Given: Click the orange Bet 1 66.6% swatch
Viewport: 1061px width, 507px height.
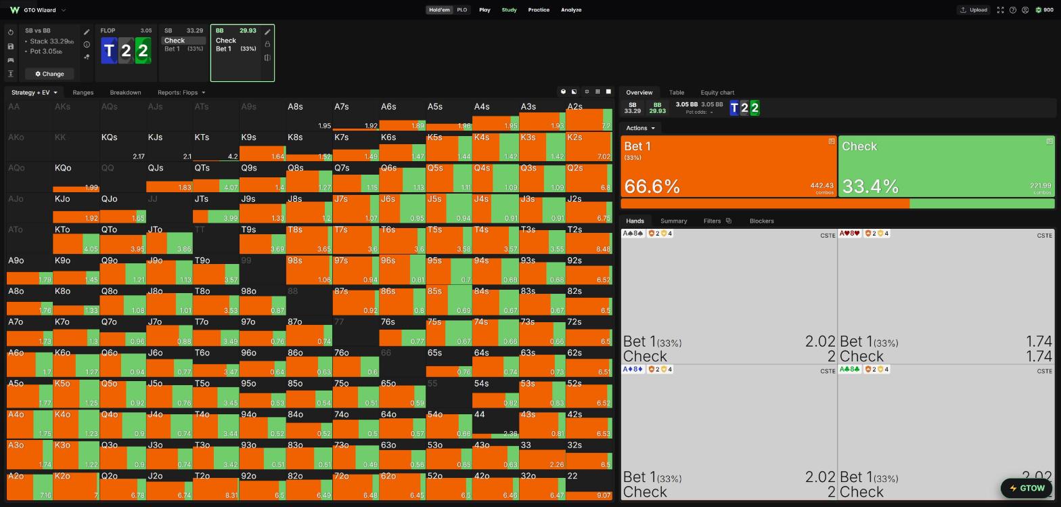Looking at the screenshot, I should [729, 167].
